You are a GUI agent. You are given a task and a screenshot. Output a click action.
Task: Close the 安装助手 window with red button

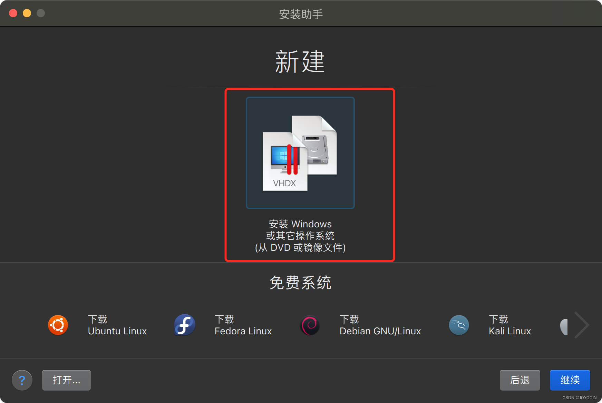tap(13, 13)
